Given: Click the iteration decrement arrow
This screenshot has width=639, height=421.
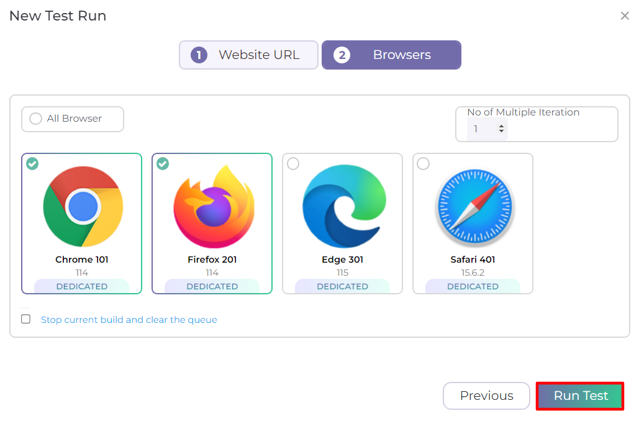Looking at the screenshot, I should (502, 132).
